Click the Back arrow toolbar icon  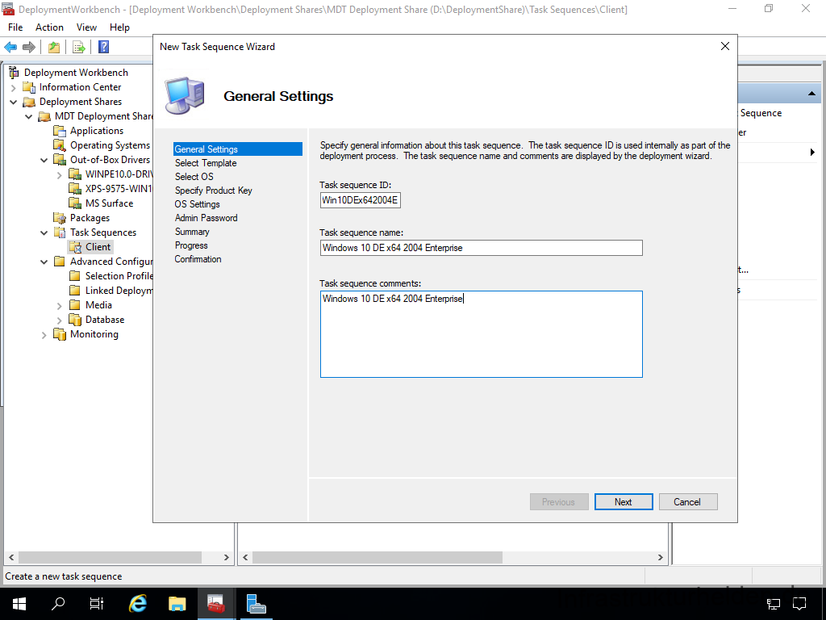point(10,47)
